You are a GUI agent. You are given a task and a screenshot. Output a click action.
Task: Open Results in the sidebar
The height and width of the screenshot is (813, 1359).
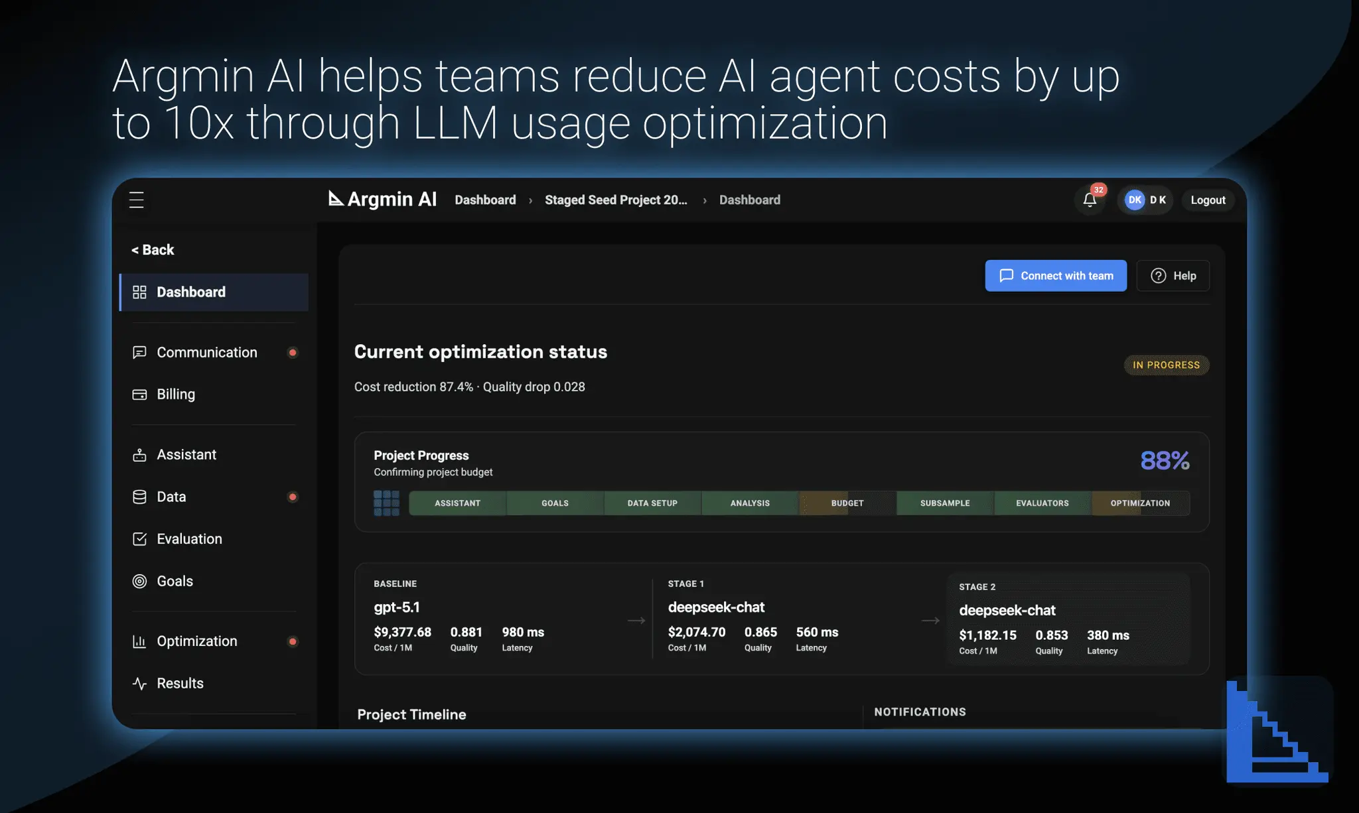214,683
